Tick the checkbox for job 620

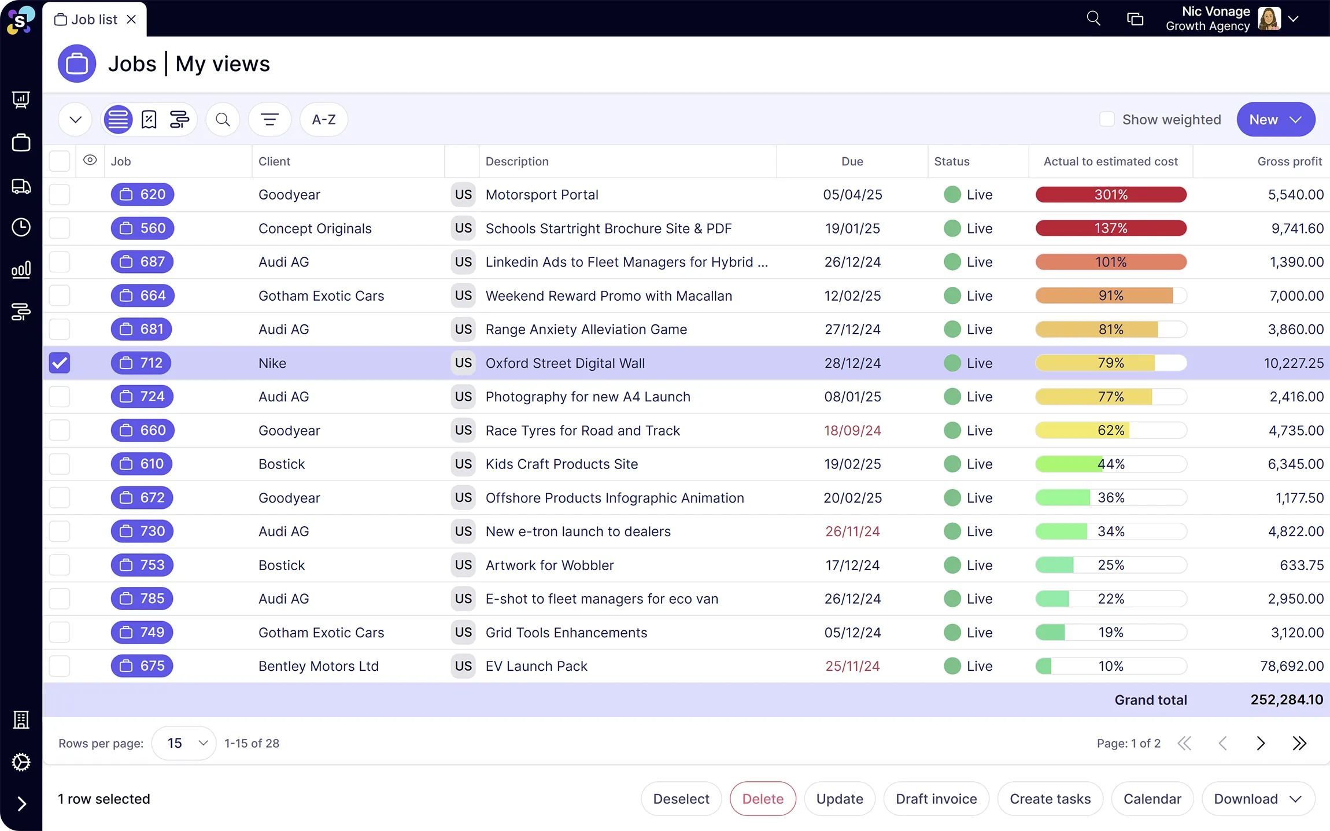[x=60, y=194]
